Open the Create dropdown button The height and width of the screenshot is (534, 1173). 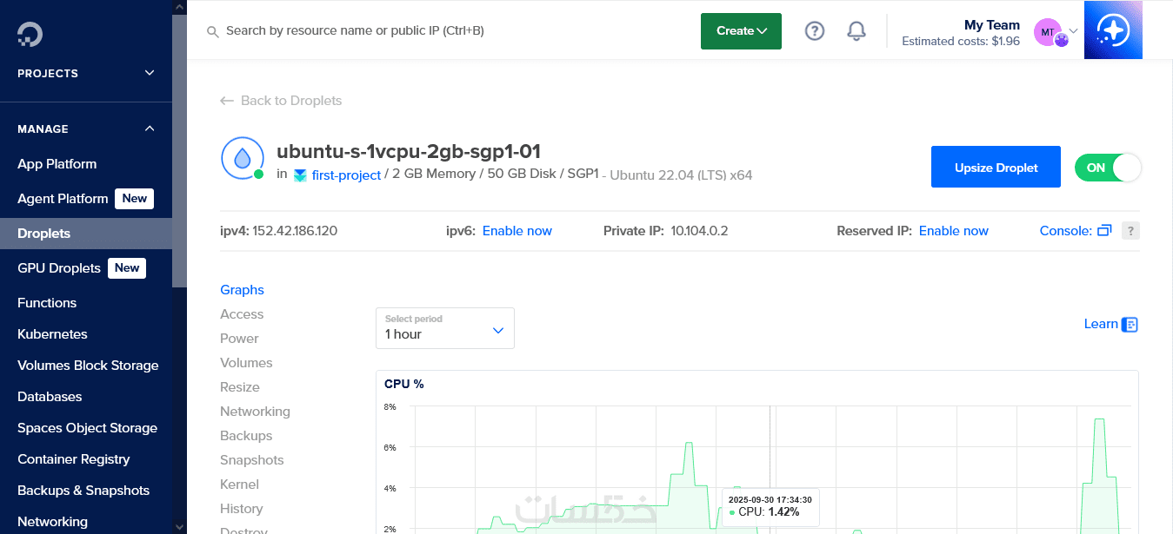pos(741,31)
